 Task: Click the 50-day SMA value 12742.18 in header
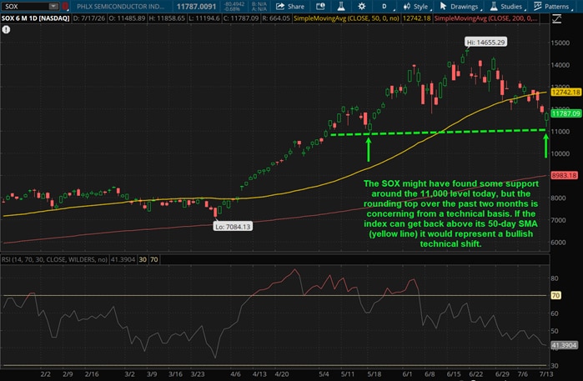pos(416,18)
